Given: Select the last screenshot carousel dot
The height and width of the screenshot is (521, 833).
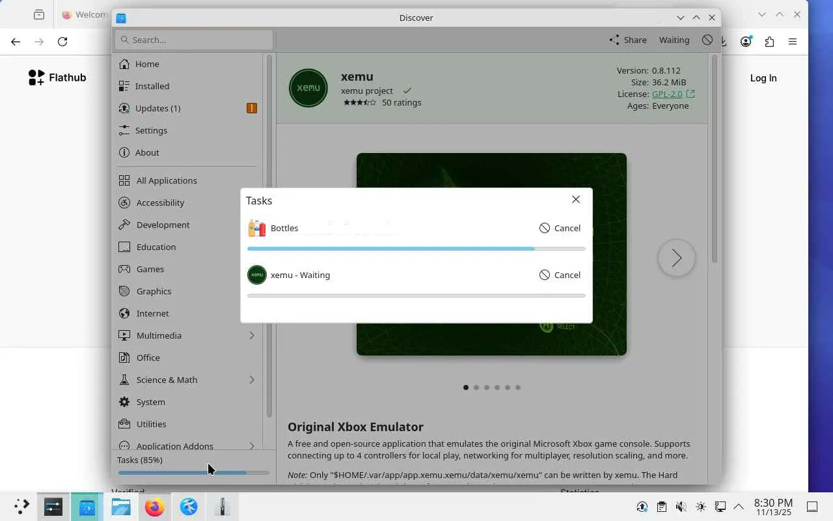Looking at the screenshot, I should (518, 387).
